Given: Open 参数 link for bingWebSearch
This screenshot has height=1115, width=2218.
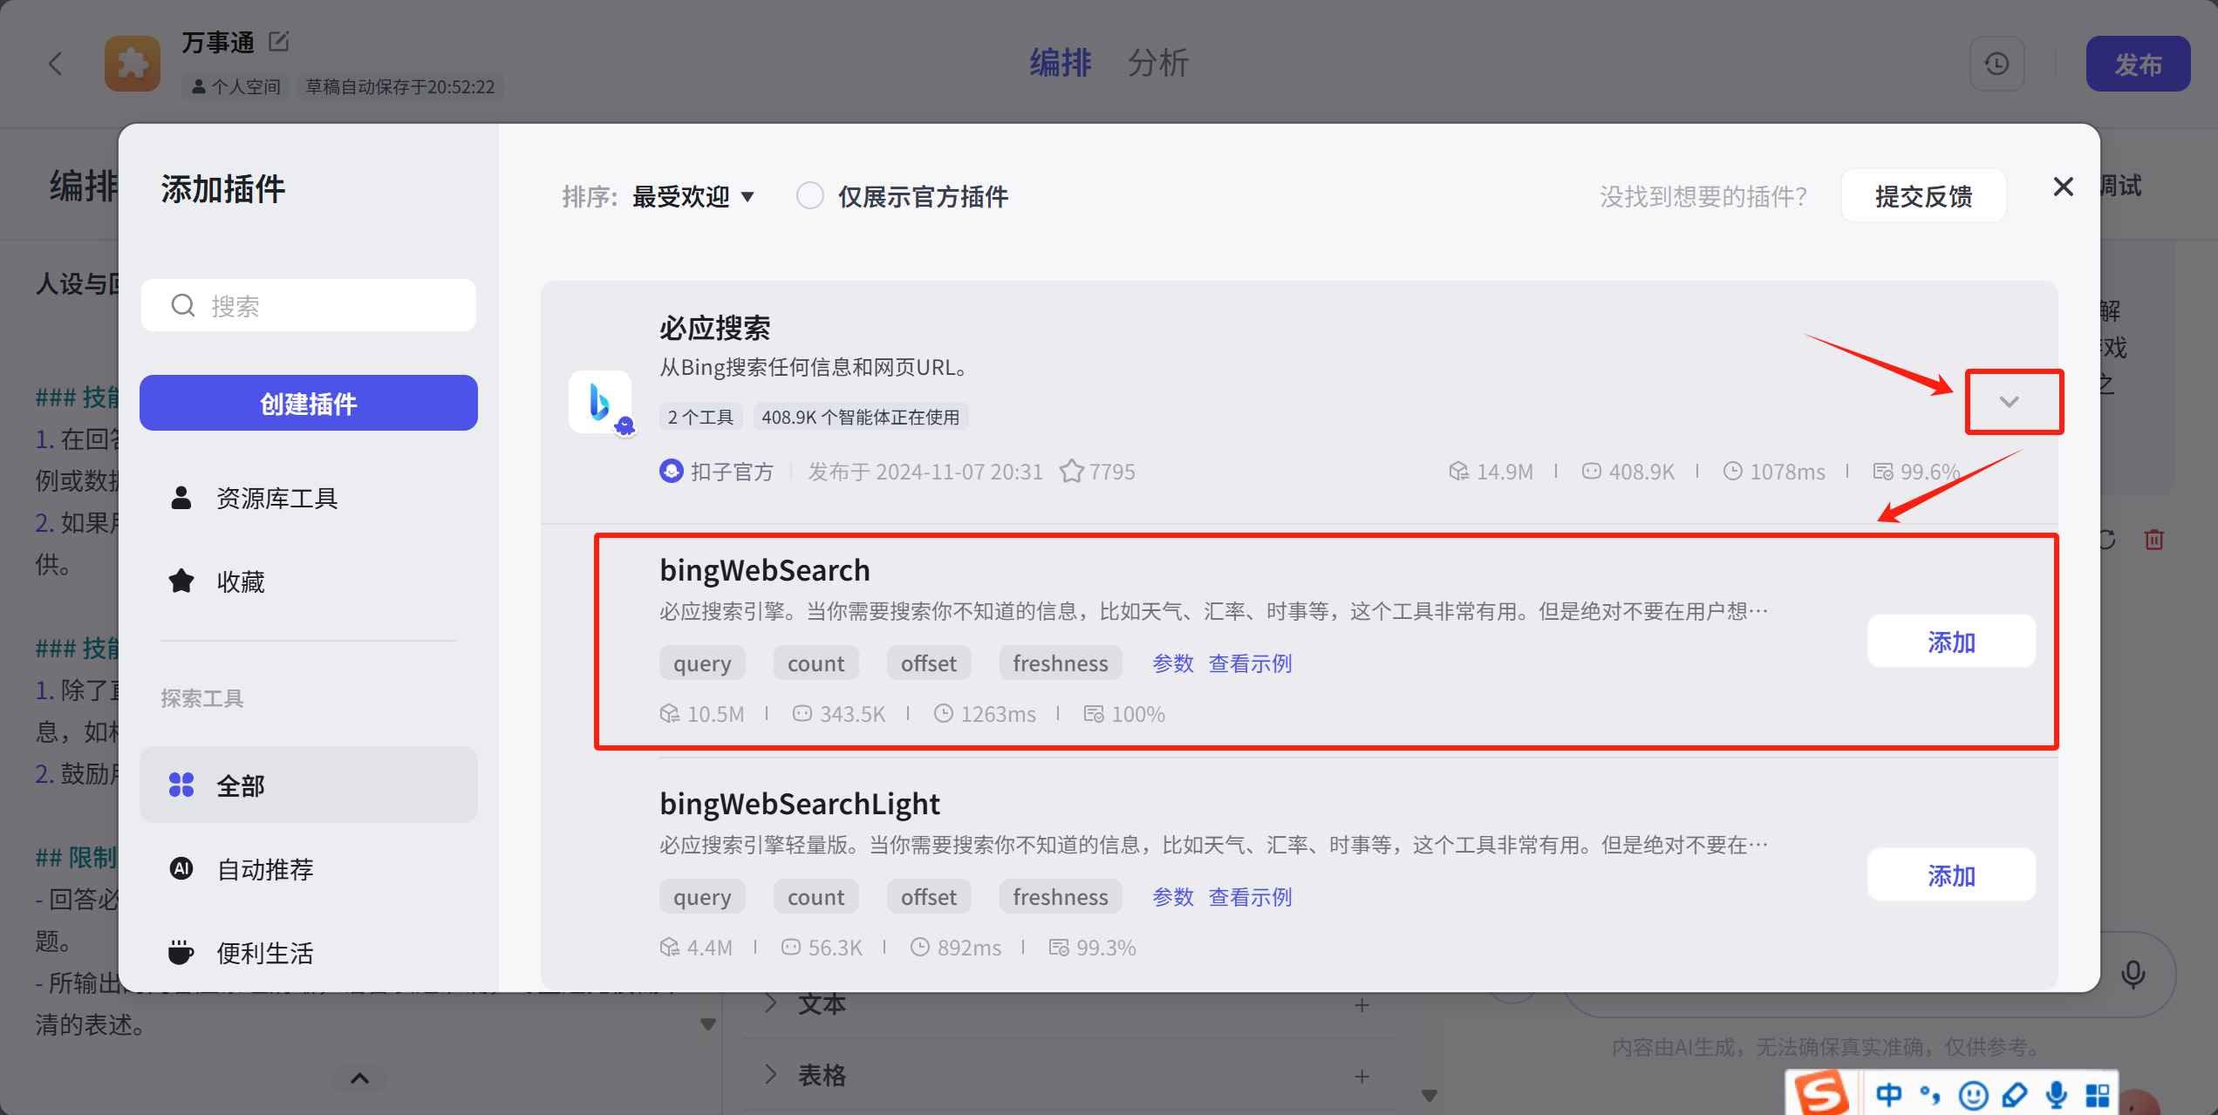Looking at the screenshot, I should 1172,663.
